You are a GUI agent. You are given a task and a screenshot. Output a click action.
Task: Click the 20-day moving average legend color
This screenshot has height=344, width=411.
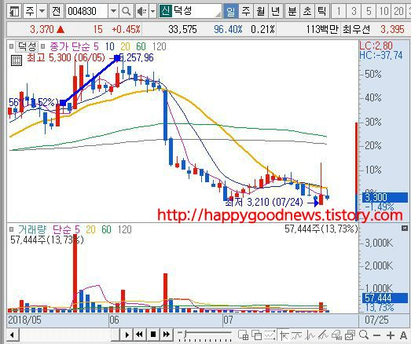(x=125, y=46)
